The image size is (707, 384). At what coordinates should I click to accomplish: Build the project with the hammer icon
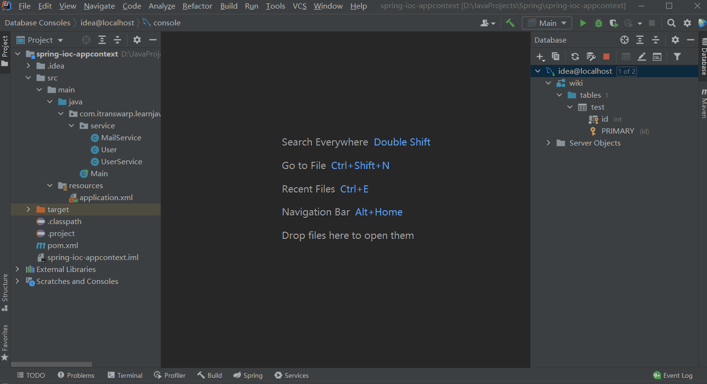pyautogui.click(x=510, y=23)
